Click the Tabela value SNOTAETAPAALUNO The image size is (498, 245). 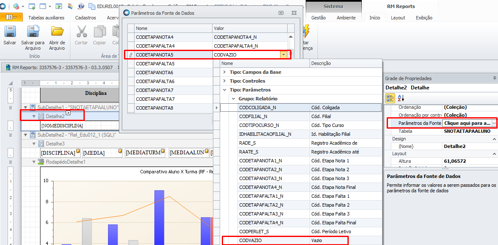tap(467, 131)
